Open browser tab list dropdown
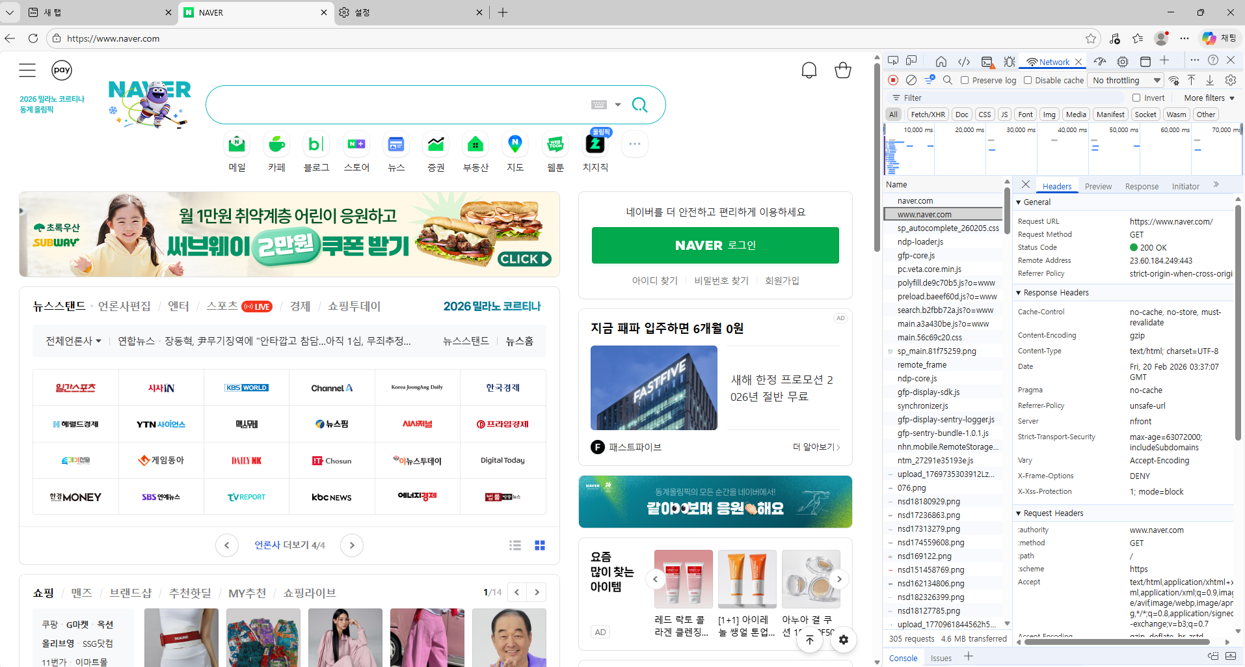The width and height of the screenshot is (1245, 667). (x=10, y=12)
